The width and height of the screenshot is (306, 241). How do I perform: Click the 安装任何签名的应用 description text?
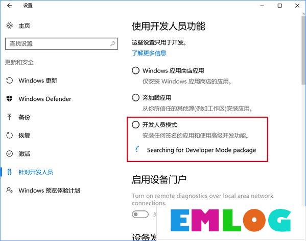coord(196,136)
